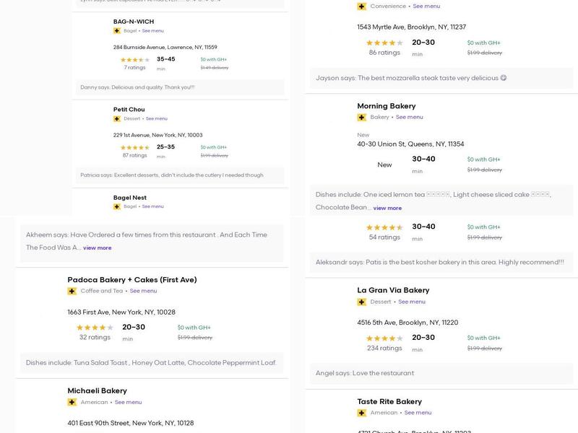This screenshot has height=433, width=578.
Task: Open See menu for La Gran Via Bakery
Action: point(412,302)
